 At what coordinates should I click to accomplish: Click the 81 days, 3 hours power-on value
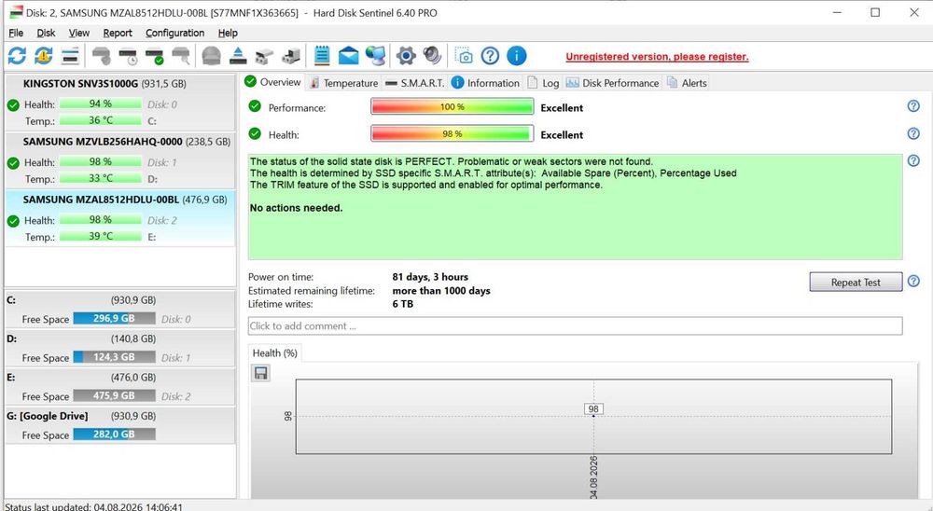coord(430,277)
